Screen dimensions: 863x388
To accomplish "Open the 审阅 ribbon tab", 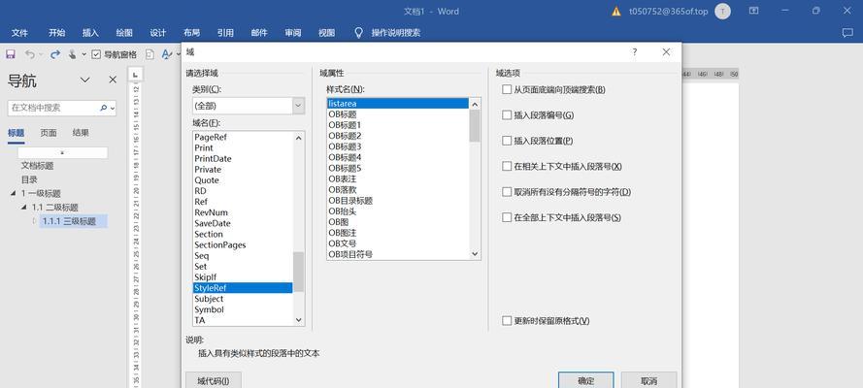I will coord(293,33).
